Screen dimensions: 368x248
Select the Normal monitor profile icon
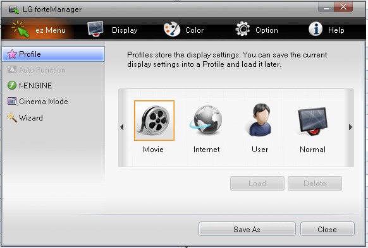312,121
